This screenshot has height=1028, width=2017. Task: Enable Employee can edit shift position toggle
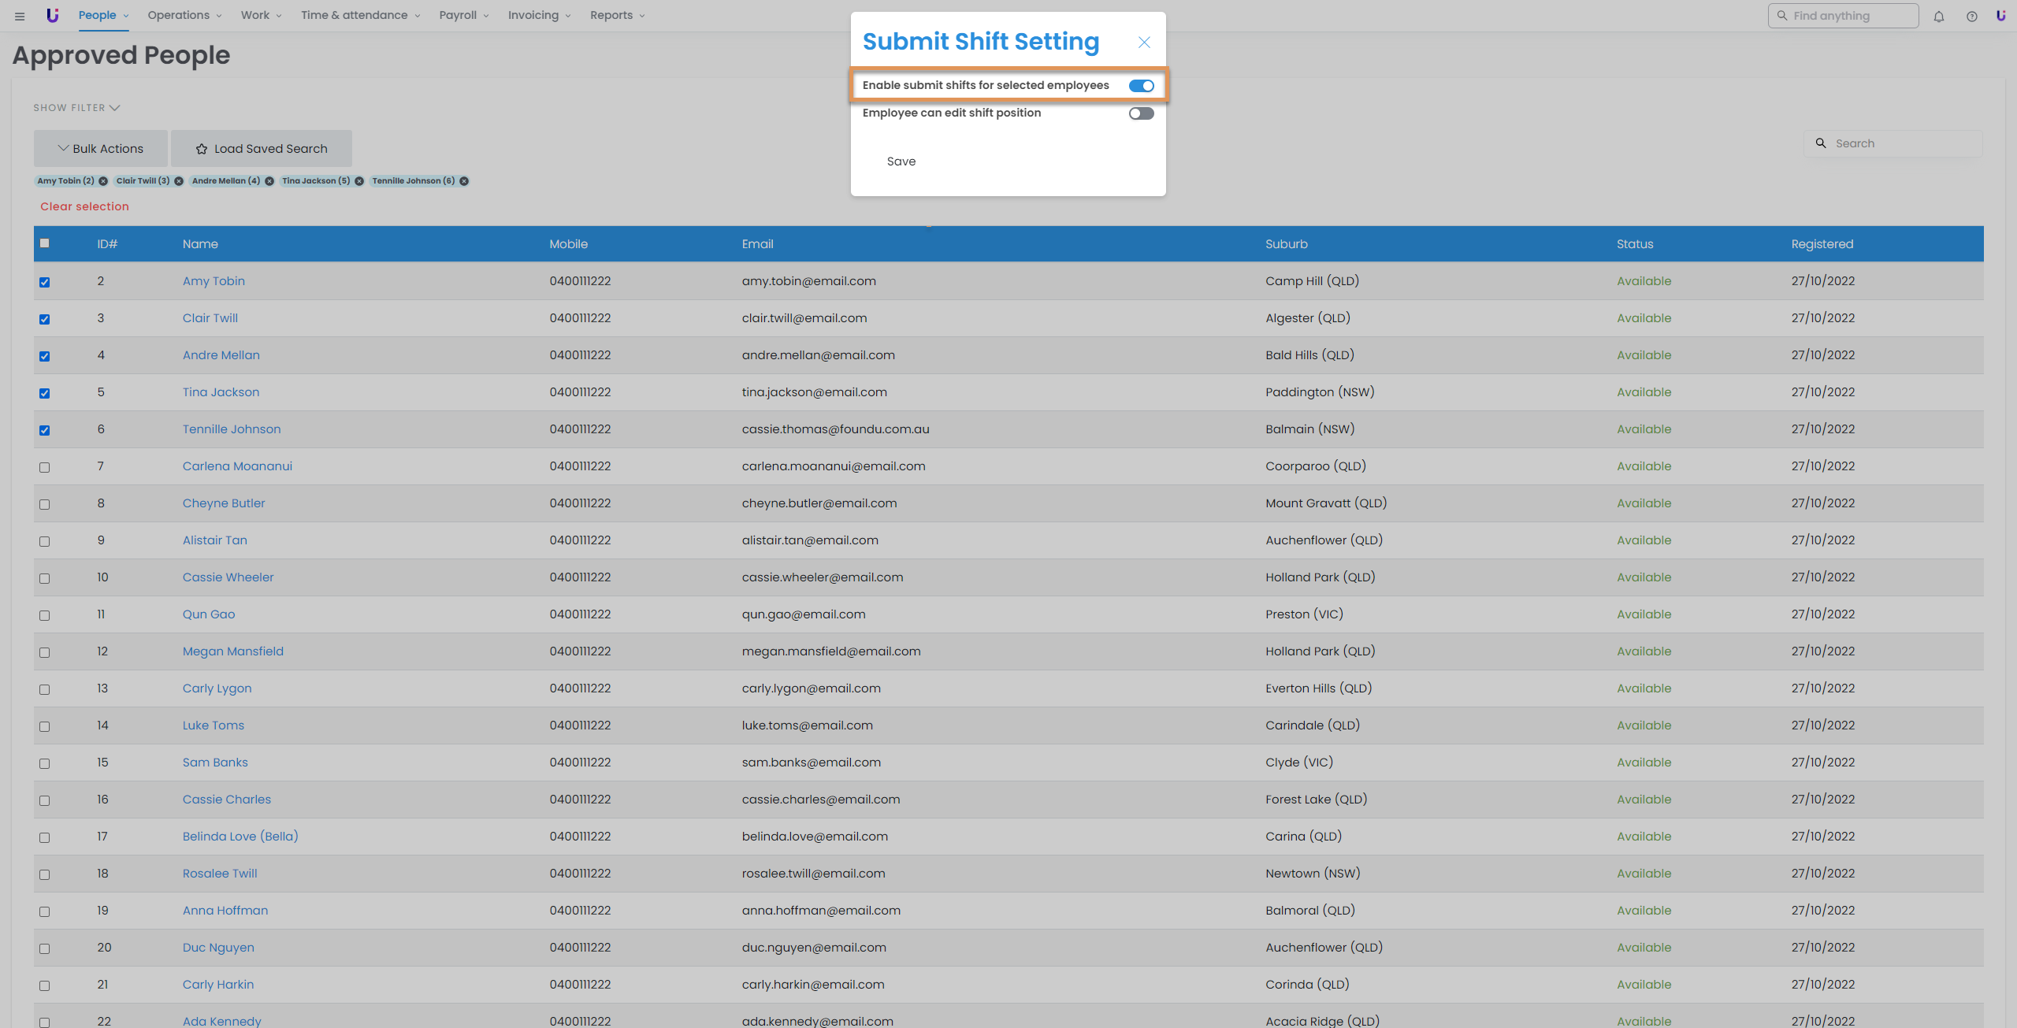1141,113
